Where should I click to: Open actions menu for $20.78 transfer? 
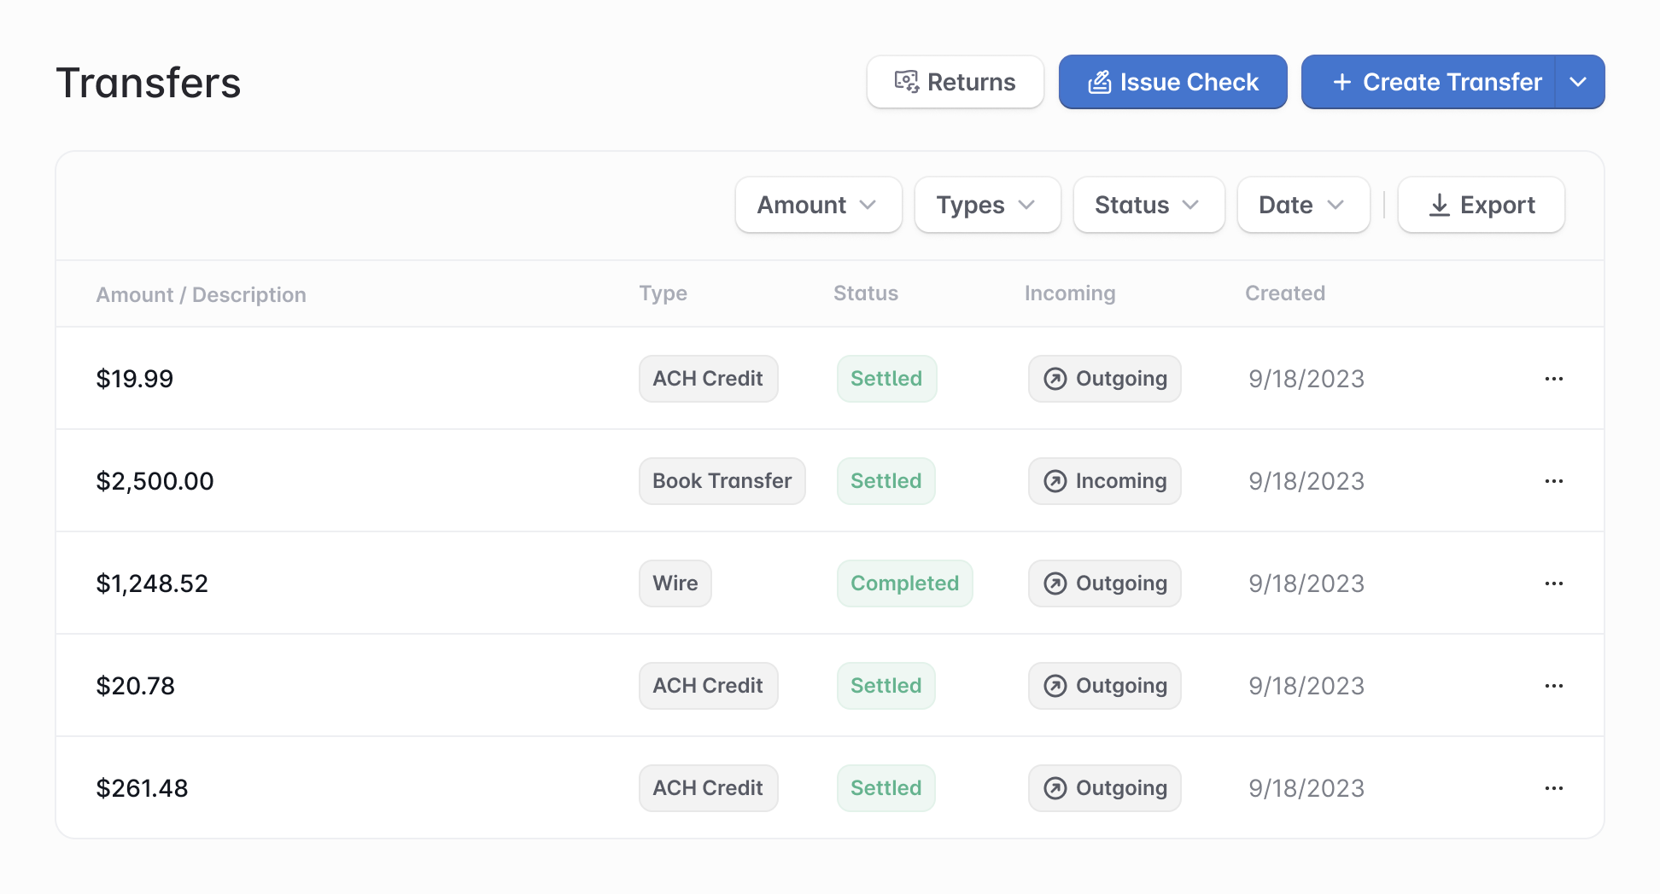(x=1553, y=686)
